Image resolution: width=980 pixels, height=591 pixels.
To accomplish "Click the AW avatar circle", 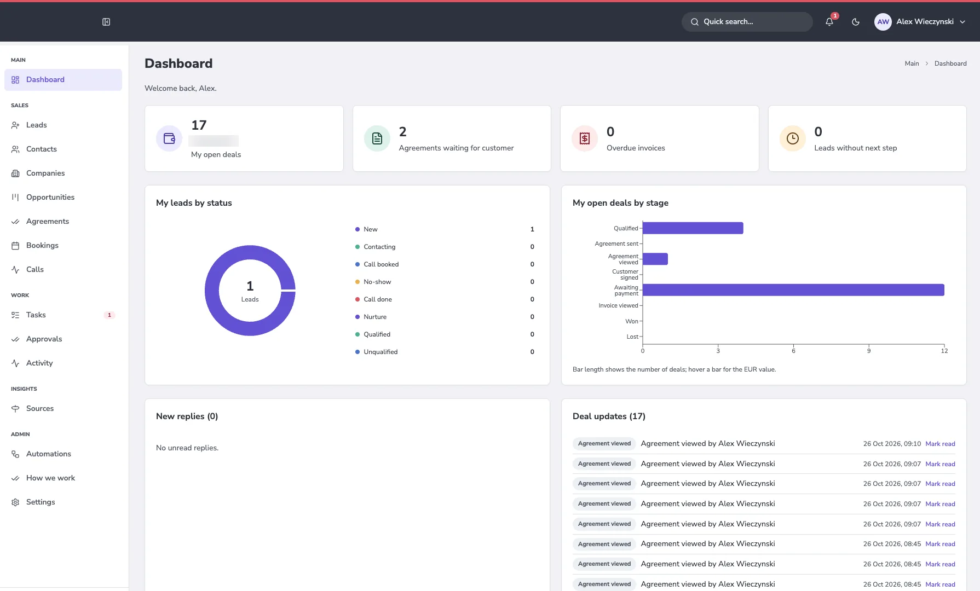I will (x=883, y=22).
